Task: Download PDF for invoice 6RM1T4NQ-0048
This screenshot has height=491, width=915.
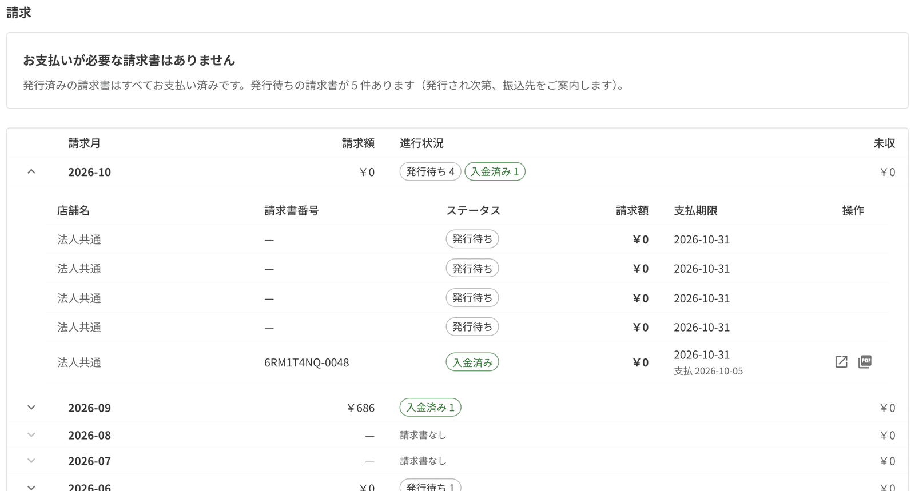Action: tap(865, 362)
